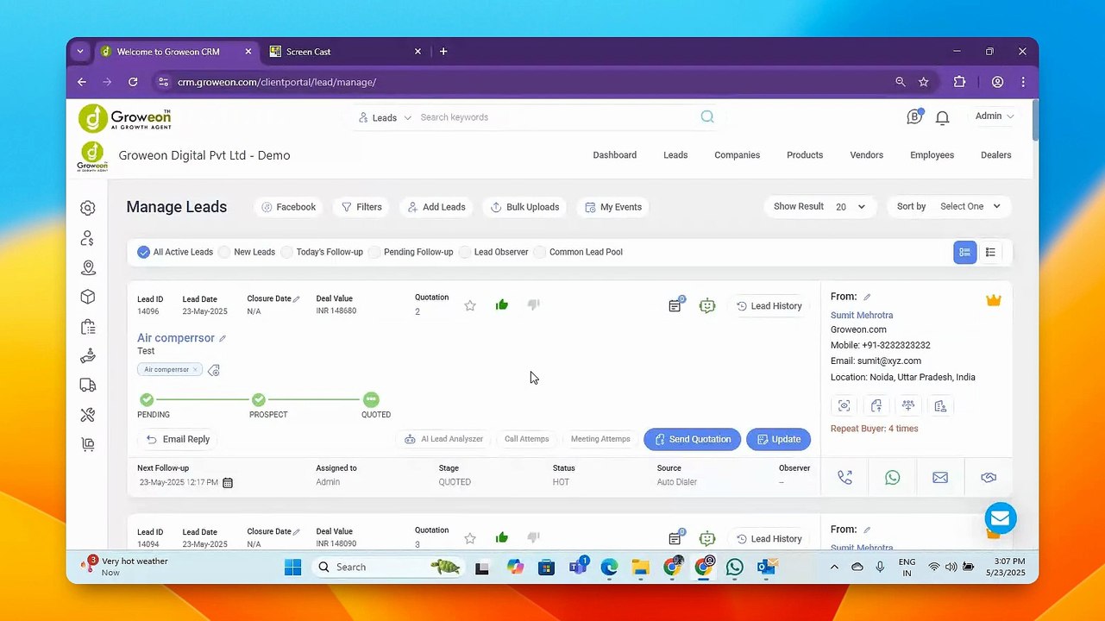Open browser tab search dropdown arrow
Viewport: 1105px width, 621px height.
[80, 52]
